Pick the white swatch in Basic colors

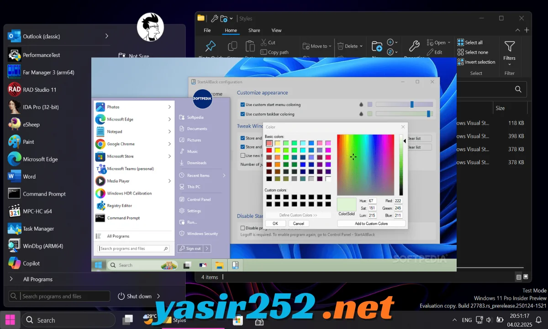tap(328, 179)
